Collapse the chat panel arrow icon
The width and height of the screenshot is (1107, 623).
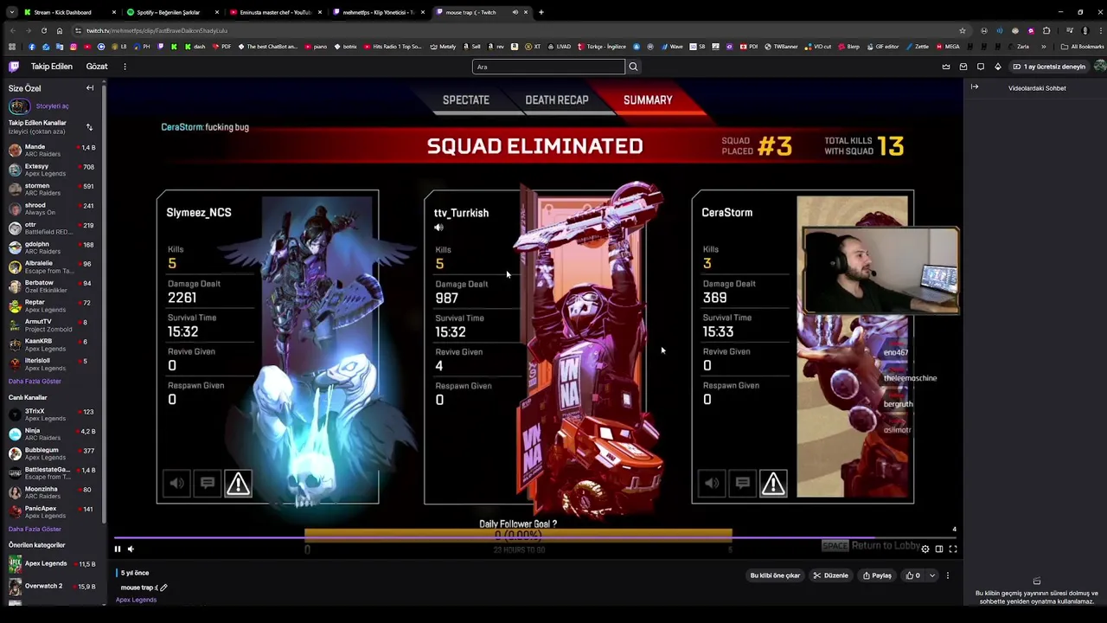tap(975, 87)
